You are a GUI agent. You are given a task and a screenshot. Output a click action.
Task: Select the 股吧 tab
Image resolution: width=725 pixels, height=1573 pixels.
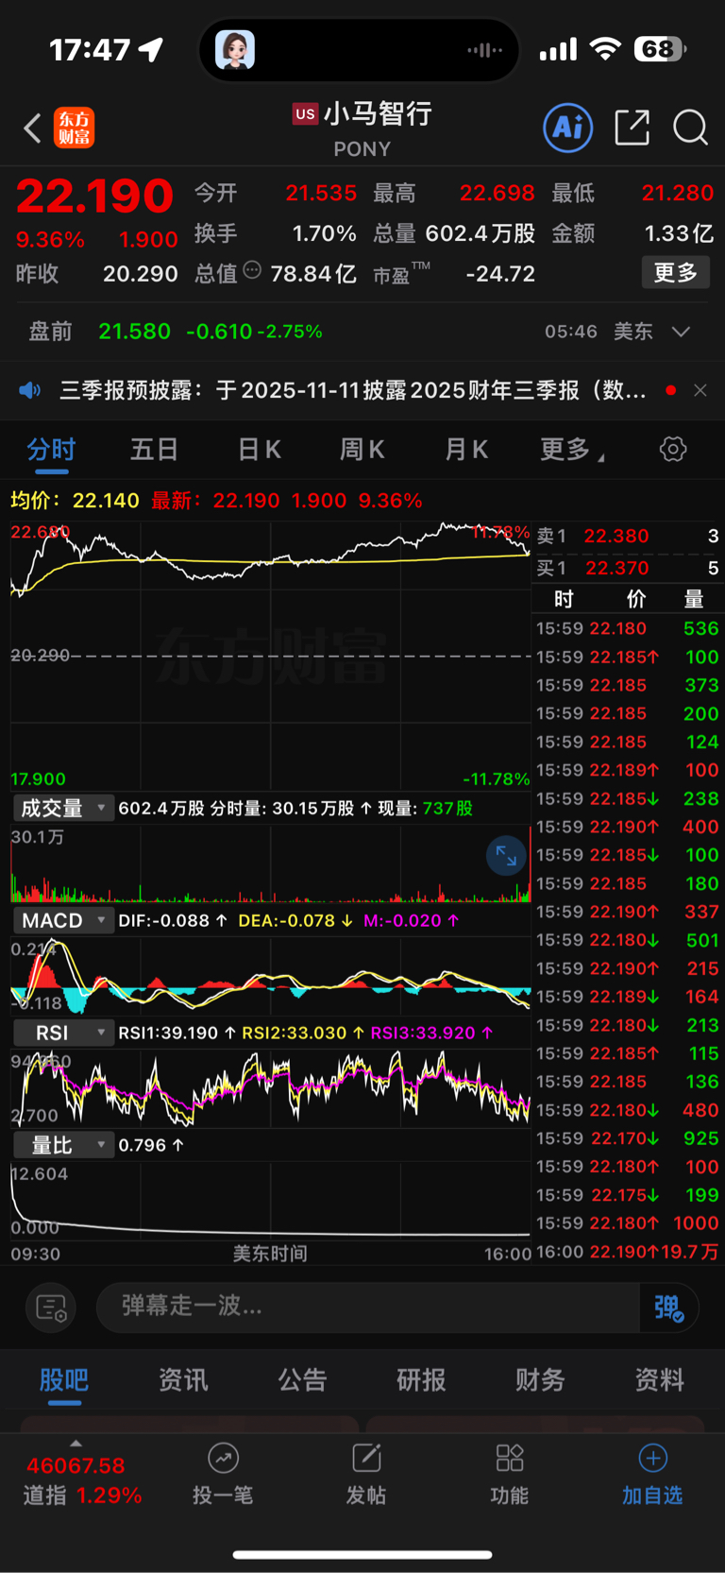[x=63, y=1380]
